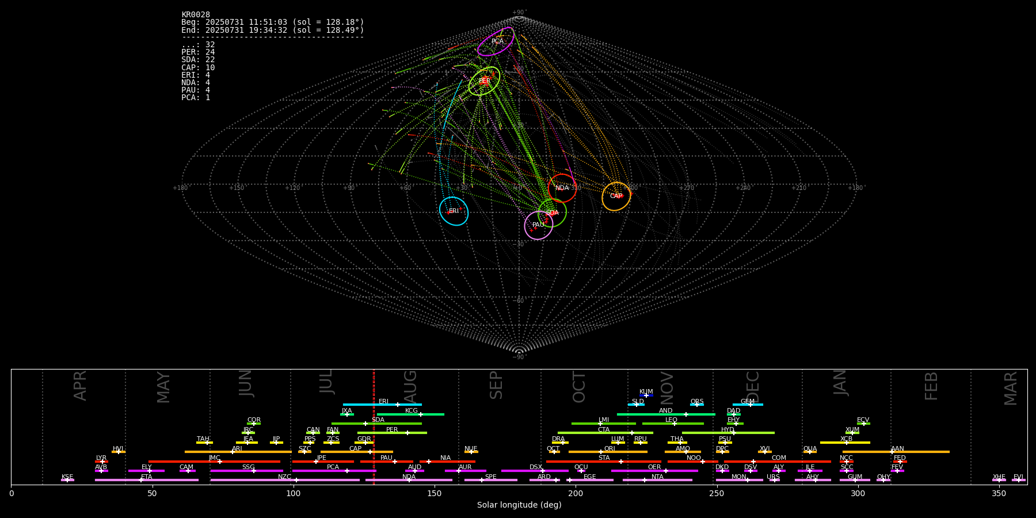Click the 'SDA: 22' legend count
Viewport: 1036px width, 518px height.
pyautogui.click(x=198, y=59)
